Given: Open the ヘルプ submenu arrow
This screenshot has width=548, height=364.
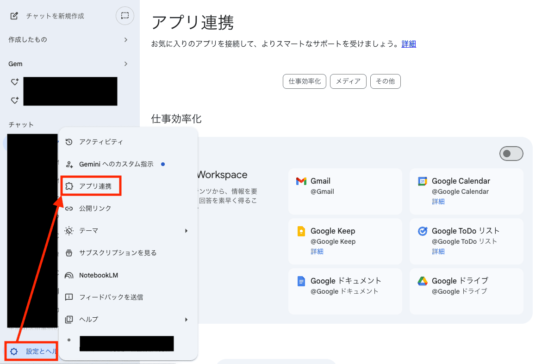Looking at the screenshot, I should click(x=186, y=320).
